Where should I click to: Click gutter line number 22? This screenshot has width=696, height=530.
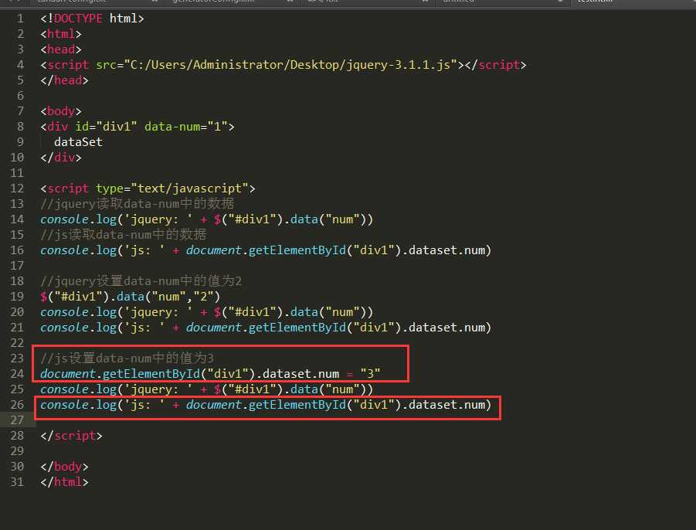point(17,343)
